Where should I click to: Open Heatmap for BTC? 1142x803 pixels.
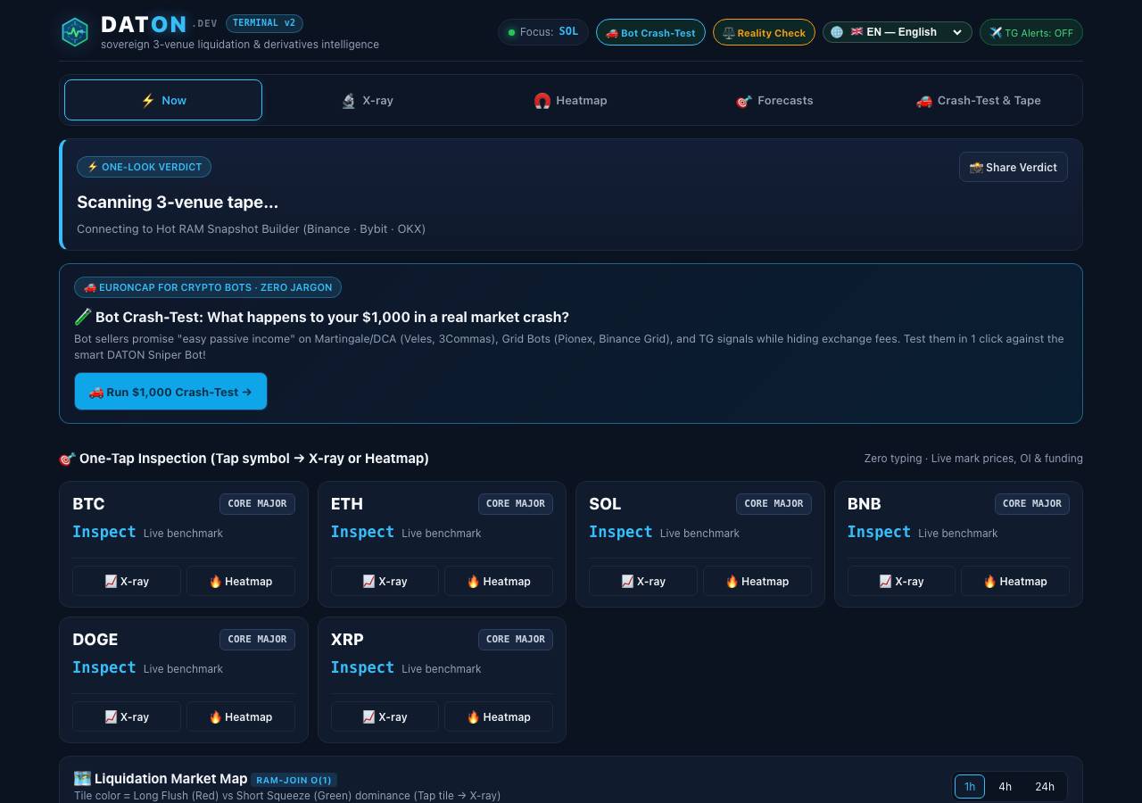click(241, 581)
